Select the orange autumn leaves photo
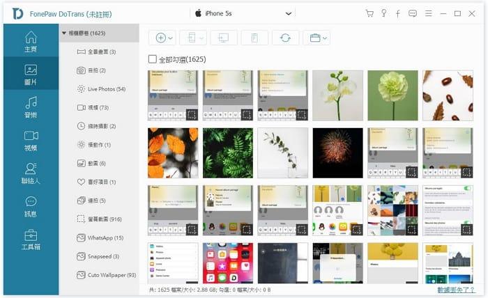 pyautogui.click(x=173, y=153)
